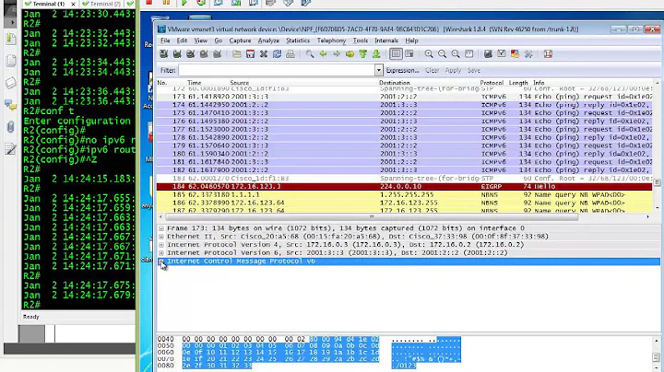Open Wireshark help lifebuoy icon
This screenshot has width=664, height=372.
point(548,54)
